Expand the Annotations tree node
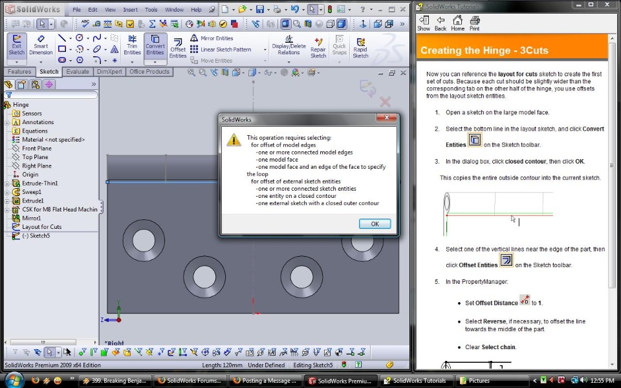Image resolution: width=621 pixels, height=388 pixels. point(6,122)
